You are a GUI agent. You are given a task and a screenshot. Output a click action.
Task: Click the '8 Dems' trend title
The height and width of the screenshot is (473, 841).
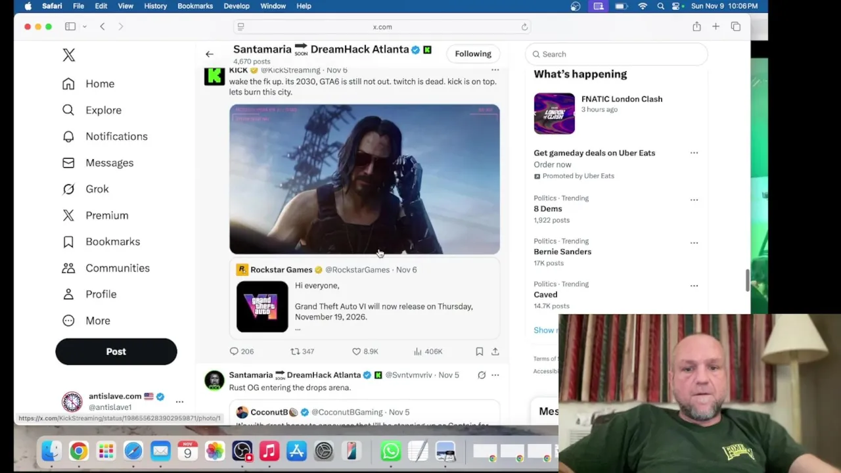pos(548,209)
